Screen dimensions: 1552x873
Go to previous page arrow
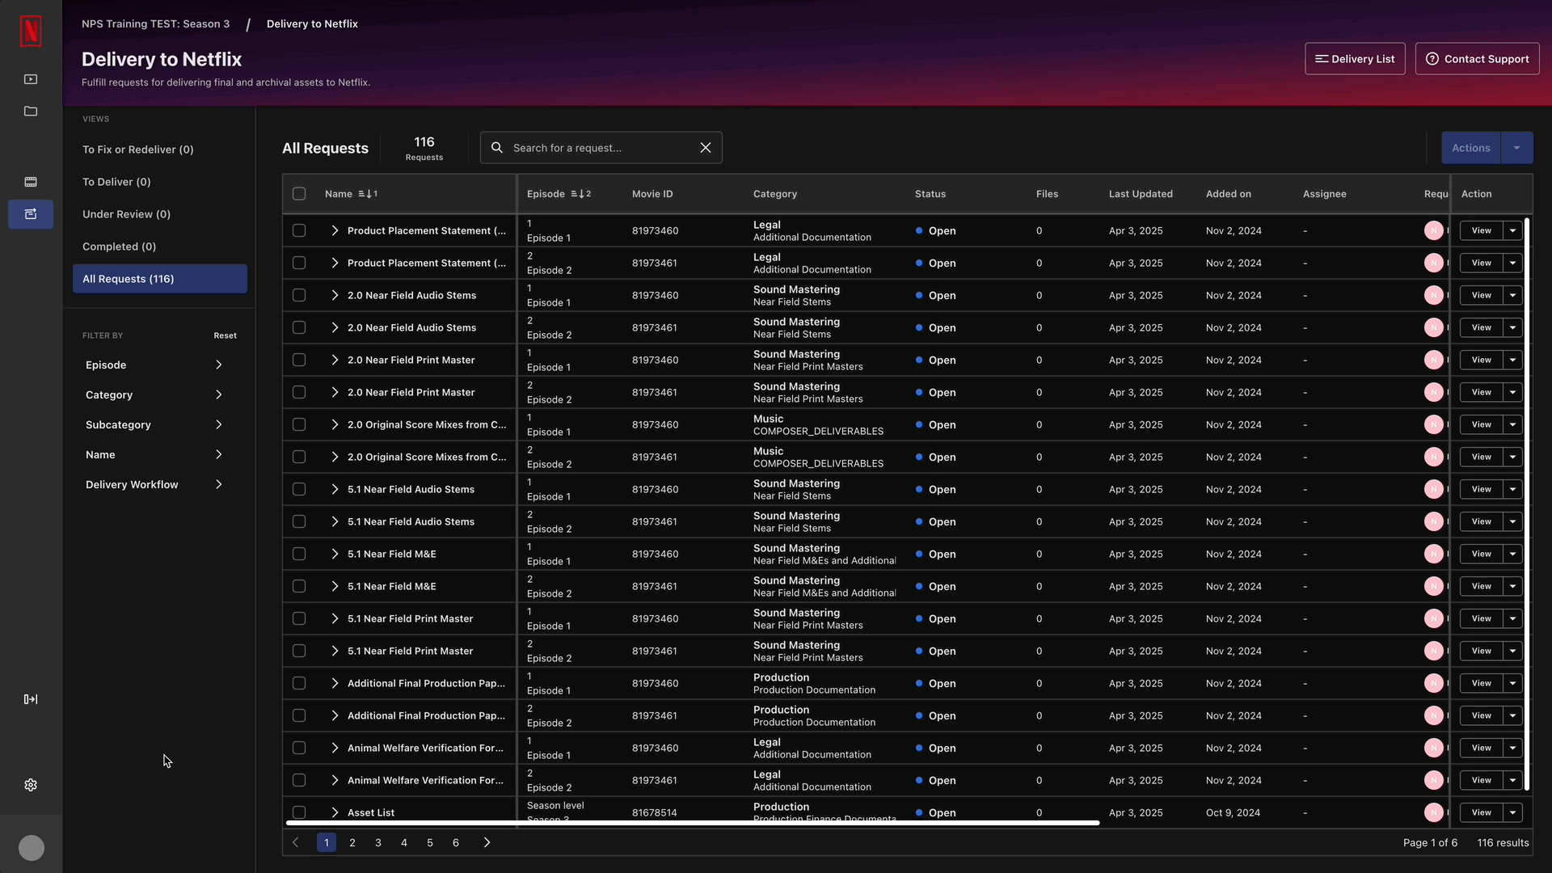pyautogui.click(x=296, y=842)
